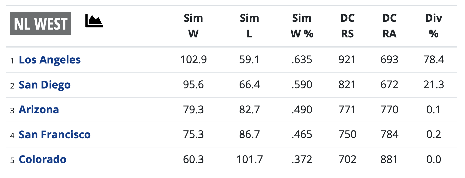The height and width of the screenshot is (178, 465).
Task: Open the San Francisco team link
Action: (x=55, y=135)
